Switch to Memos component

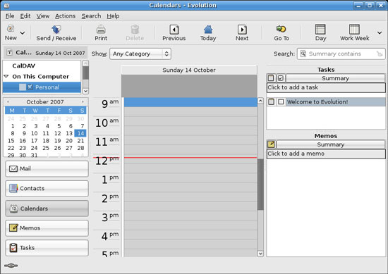(x=47, y=228)
